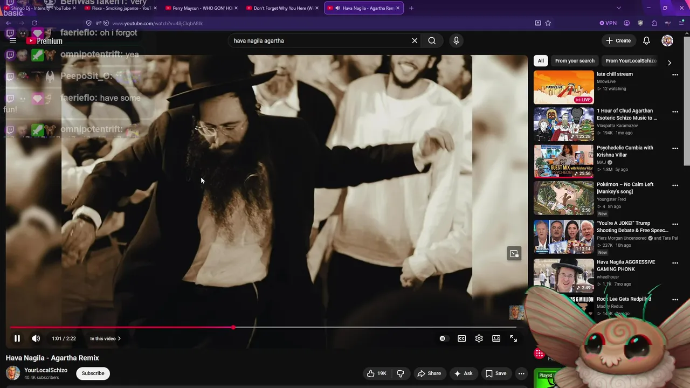690x388 pixels.
Task: Open the YouTube hamburger guide menu
Action: (x=13, y=40)
